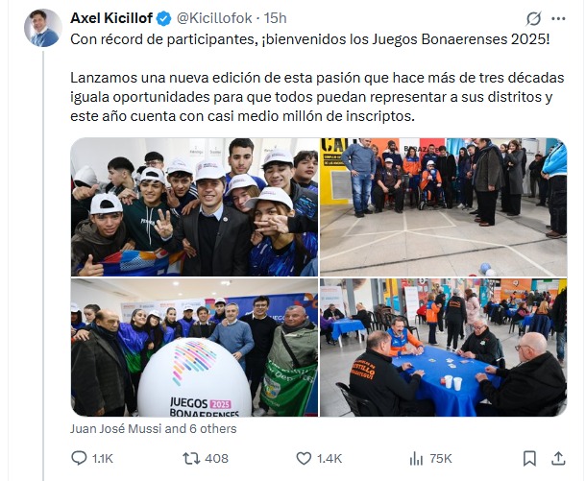The width and height of the screenshot is (586, 481).
Task: Bookmark this post
Action: click(x=529, y=458)
